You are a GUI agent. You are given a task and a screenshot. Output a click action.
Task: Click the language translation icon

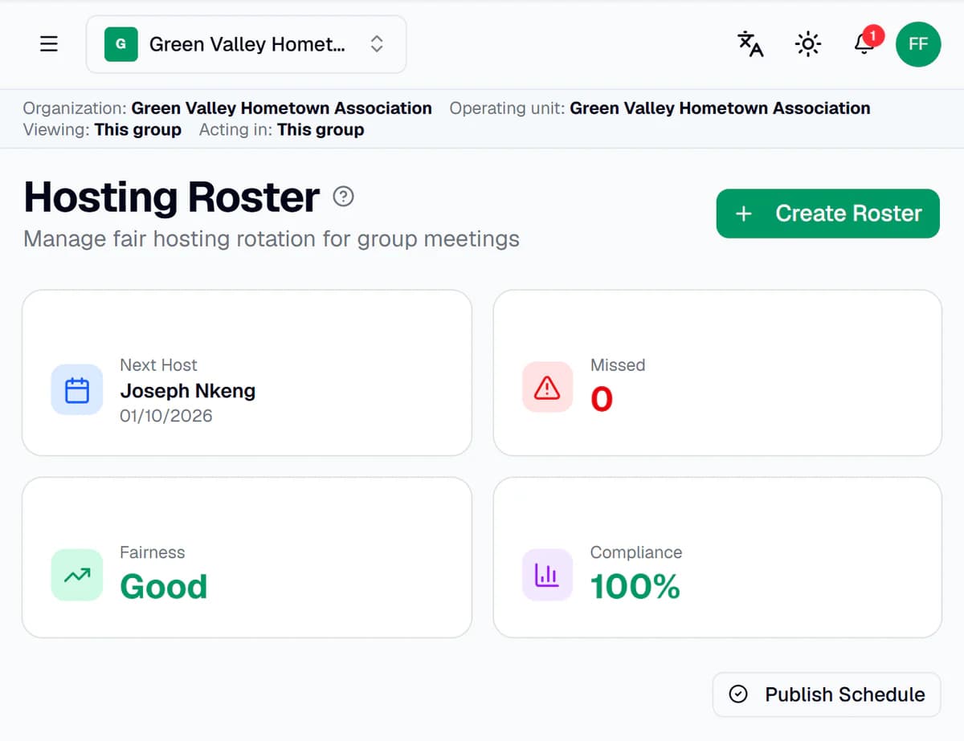(x=750, y=44)
